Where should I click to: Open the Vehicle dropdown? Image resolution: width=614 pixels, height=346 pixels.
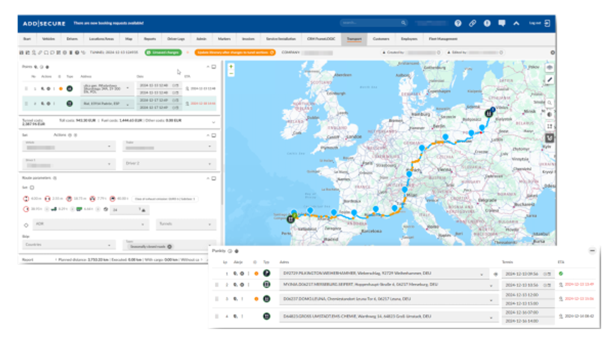point(69,146)
